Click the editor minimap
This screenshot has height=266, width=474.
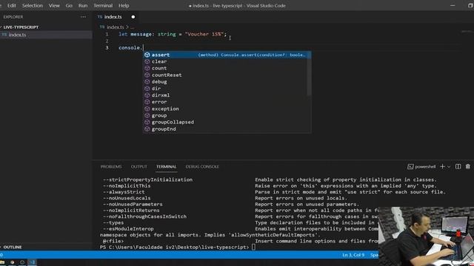coord(467,31)
